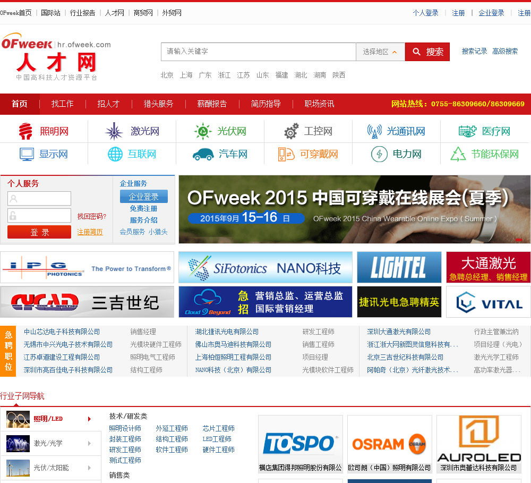Open the 照明网 lighting bulb icon
The width and height of the screenshot is (531, 483).
25,131
